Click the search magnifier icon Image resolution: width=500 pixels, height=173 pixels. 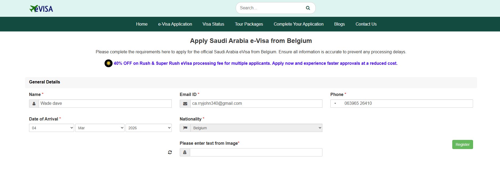coord(308,8)
